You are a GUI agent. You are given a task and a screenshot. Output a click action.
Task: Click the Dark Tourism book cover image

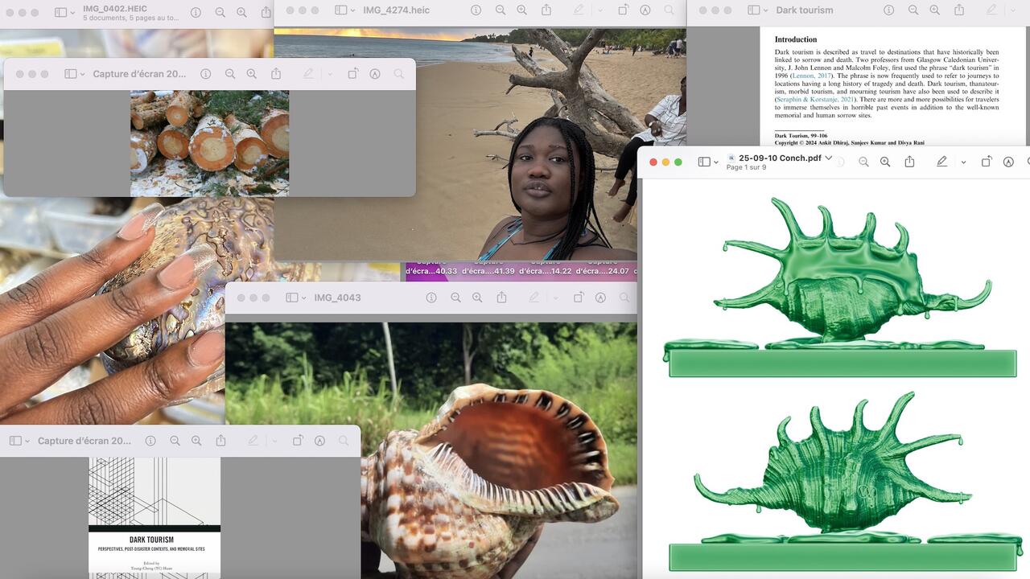pos(154,516)
